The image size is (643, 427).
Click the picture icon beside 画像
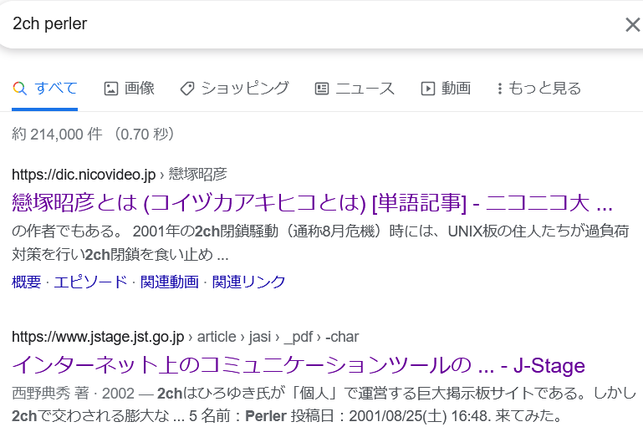[110, 89]
